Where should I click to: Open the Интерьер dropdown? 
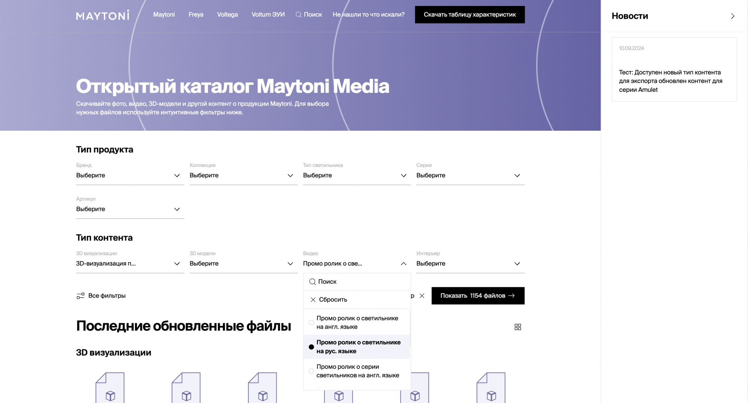tap(470, 264)
